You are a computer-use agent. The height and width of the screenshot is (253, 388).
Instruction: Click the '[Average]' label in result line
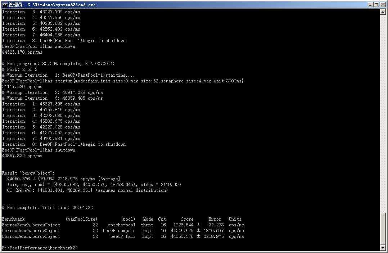pyautogui.click(x=109, y=179)
